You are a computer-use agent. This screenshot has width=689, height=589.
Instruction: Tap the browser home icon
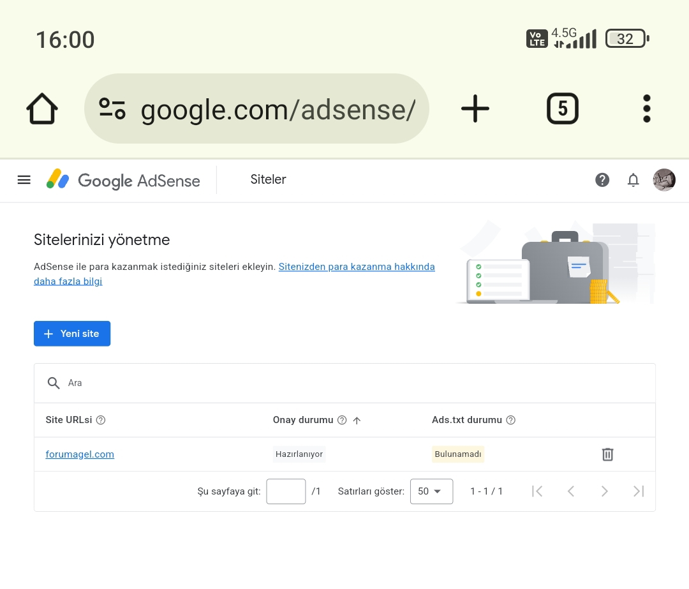pyautogui.click(x=42, y=108)
